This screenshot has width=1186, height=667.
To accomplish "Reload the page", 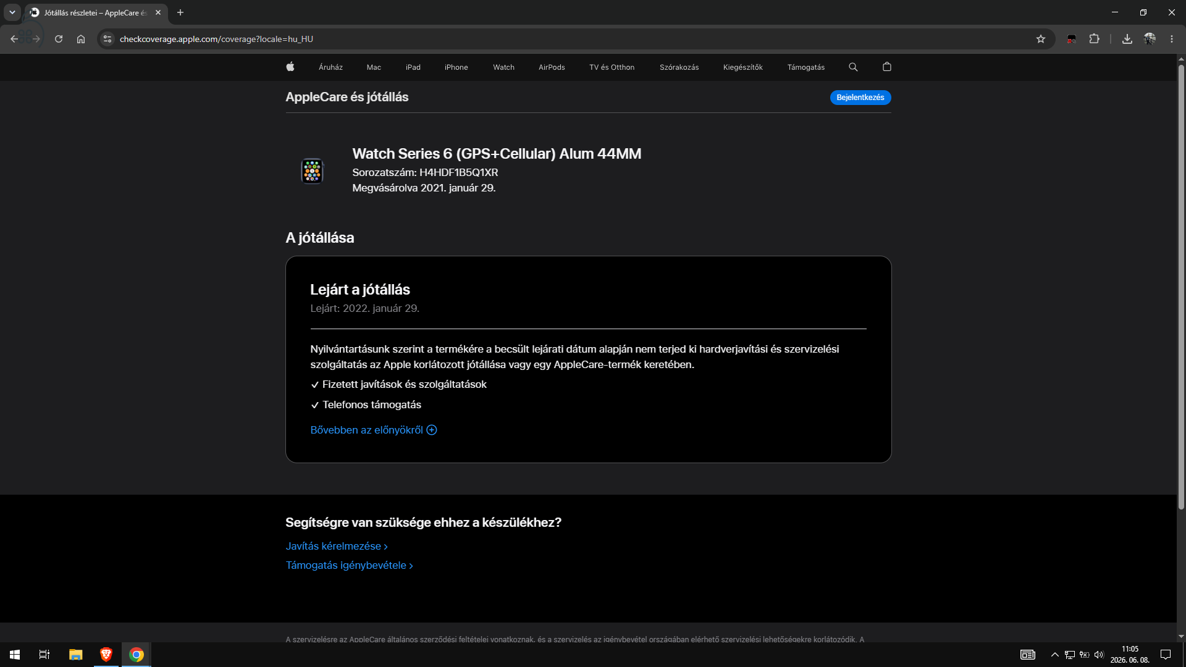I will [x=59, y=39].
